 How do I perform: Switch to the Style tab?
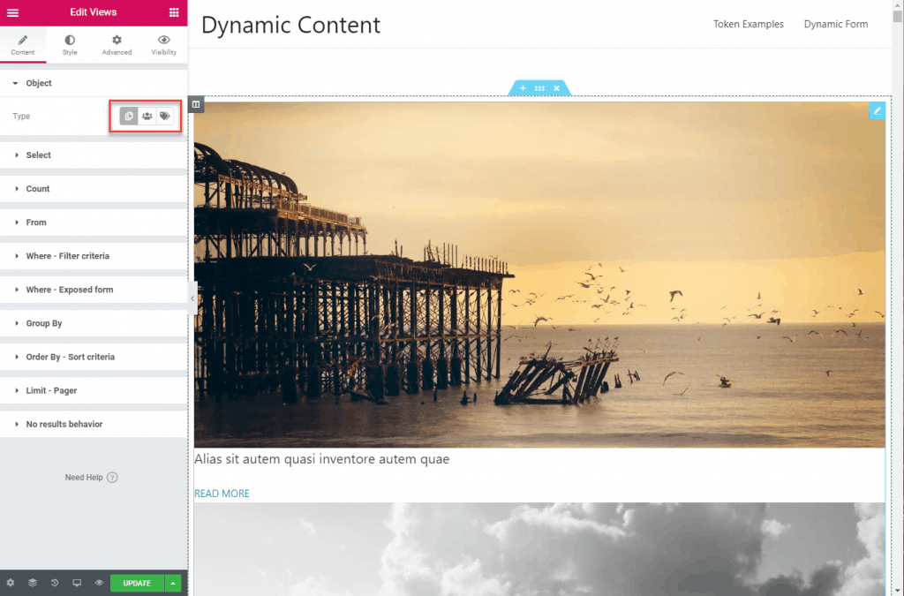(70, 45)
